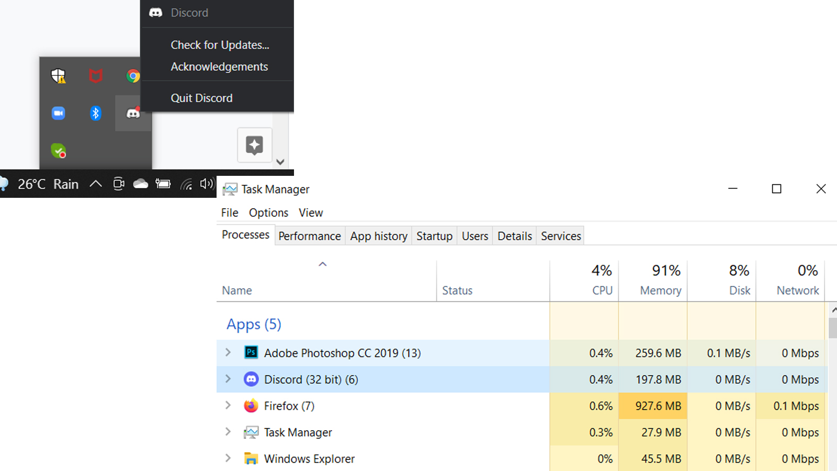Screen dimensions: 837x471
Task: Click the Task Manager title bar icon
Action: [230, 189]
